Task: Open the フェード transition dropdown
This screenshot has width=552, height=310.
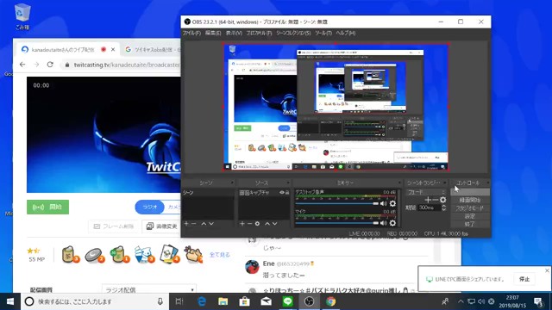Action: pos(426,192)
